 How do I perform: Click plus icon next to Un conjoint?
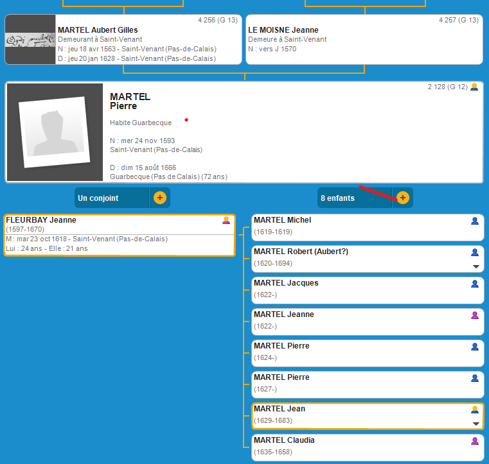(160, 198)
